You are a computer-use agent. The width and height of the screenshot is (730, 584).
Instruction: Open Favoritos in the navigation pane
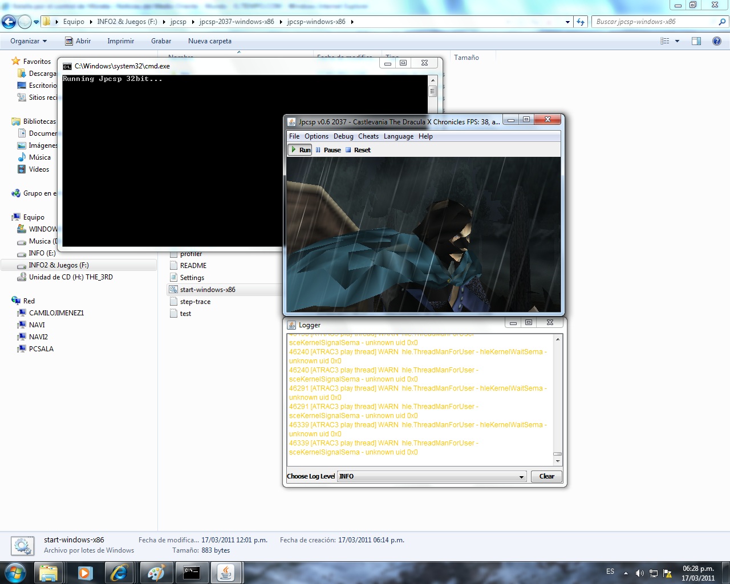[37, 62]
